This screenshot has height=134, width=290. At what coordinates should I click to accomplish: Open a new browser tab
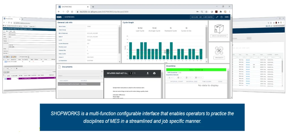93,7
